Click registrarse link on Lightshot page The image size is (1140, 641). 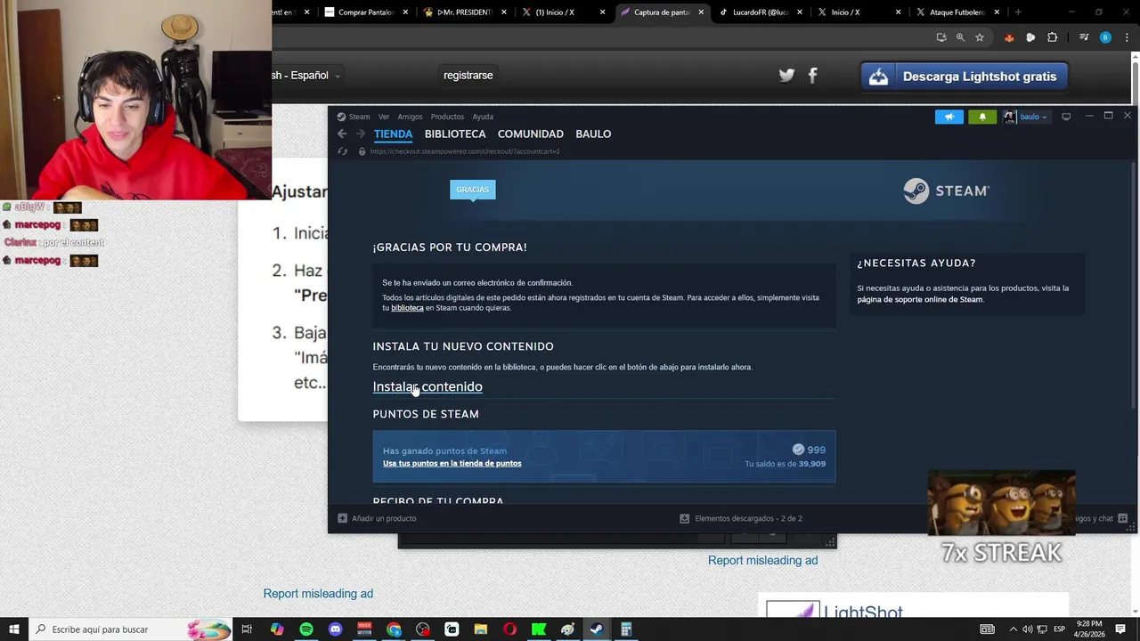pos(468,76)
